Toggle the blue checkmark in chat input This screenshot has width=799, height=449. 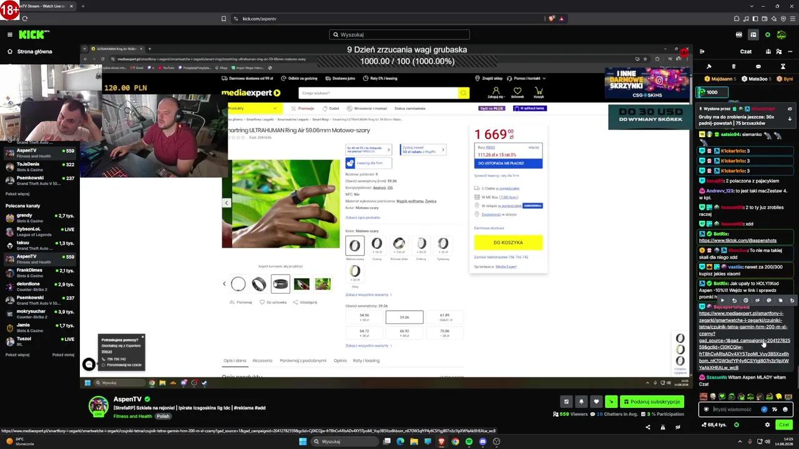(x=764, y=410)
